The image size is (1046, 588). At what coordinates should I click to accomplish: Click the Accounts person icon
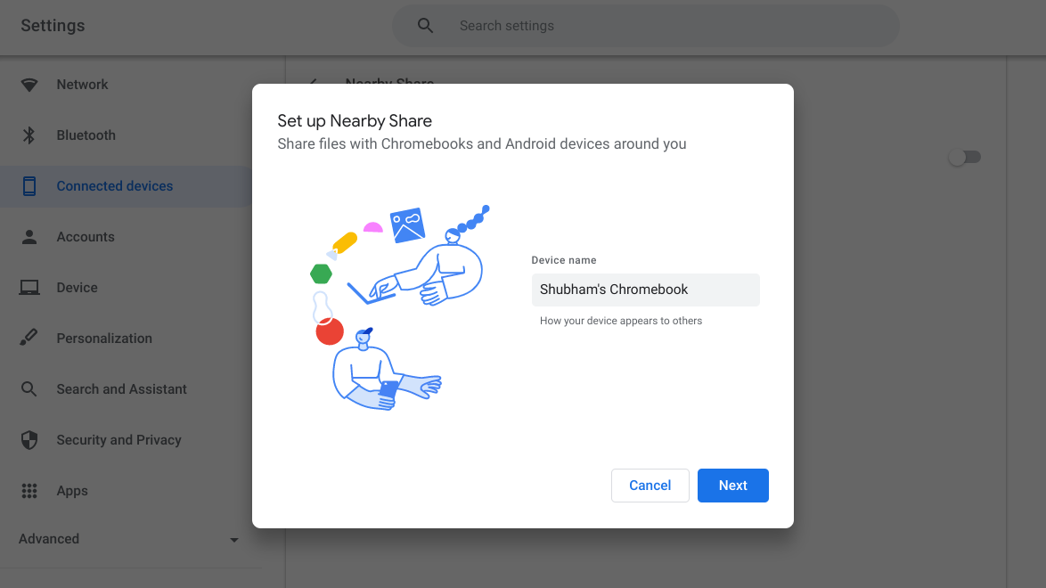pyautogui.click(x=29, y=236)
